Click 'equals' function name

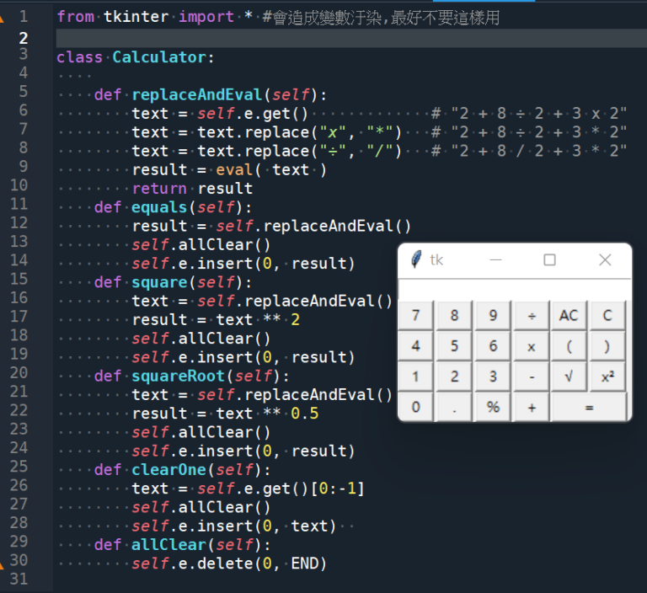159,207
